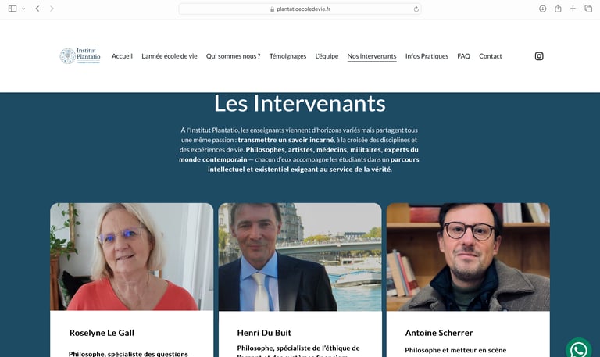Click the plantatioecoledevie.fr address field

pyautogui.click(x=300, y=9)
